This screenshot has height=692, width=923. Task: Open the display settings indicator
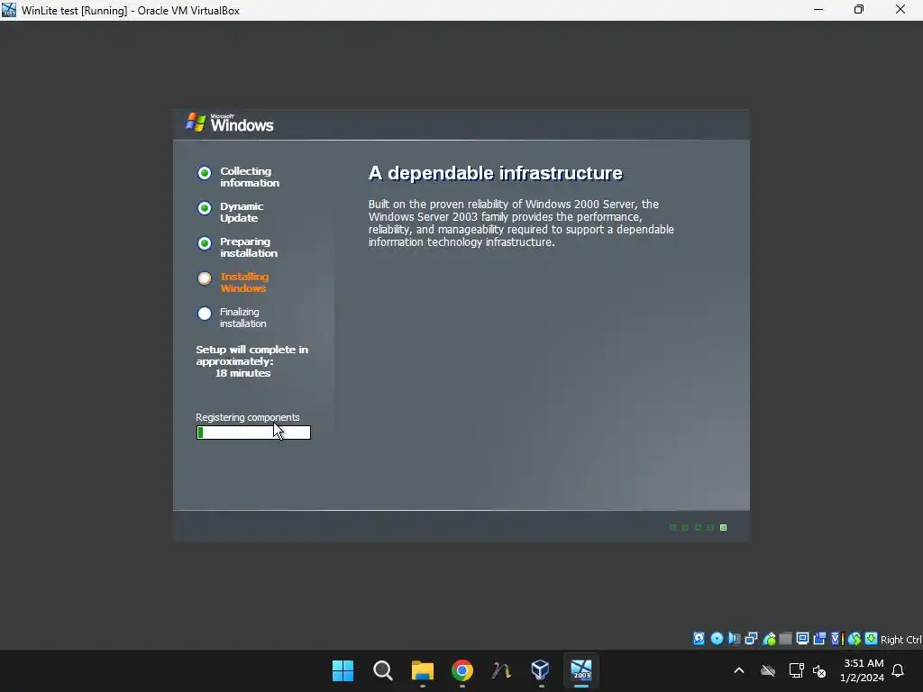[802, 639]
